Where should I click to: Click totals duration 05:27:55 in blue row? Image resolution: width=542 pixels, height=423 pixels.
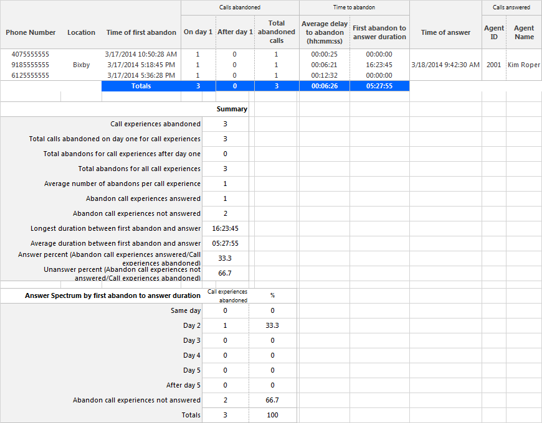pyautogui.click(x=379, y=86)
